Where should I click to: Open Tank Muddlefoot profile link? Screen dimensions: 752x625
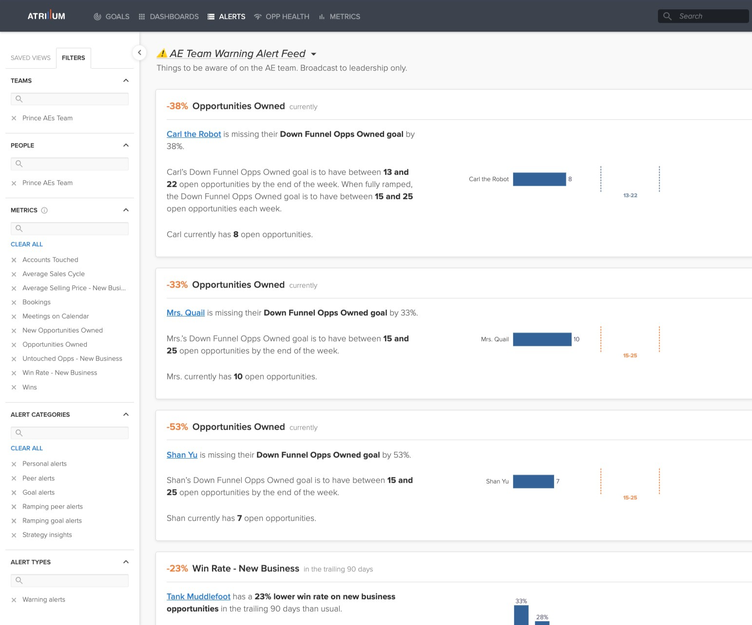(x=198, y=596)
